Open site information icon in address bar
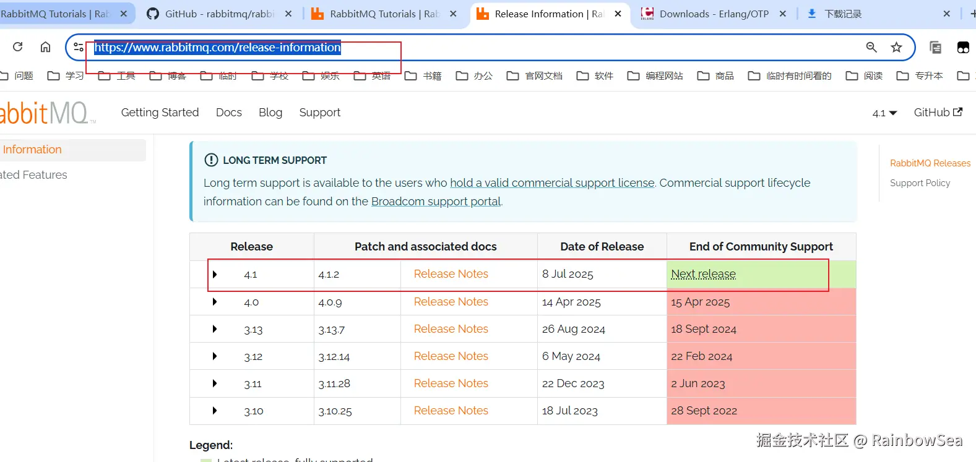 pyautogui.click(x=79, y=47)
